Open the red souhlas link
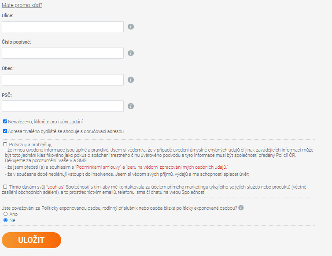332x256 pixels. pos(55,187)
